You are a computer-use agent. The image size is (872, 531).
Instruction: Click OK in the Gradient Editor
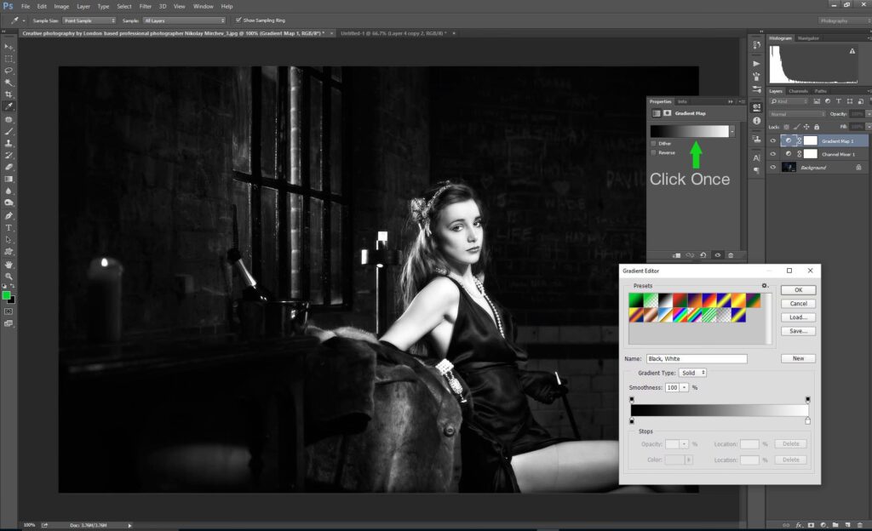point(798,290)
